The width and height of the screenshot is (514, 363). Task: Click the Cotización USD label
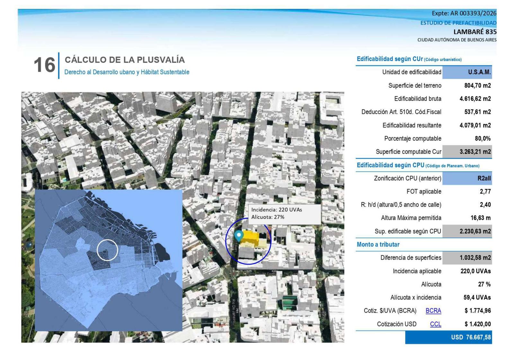tap(397, 324)
